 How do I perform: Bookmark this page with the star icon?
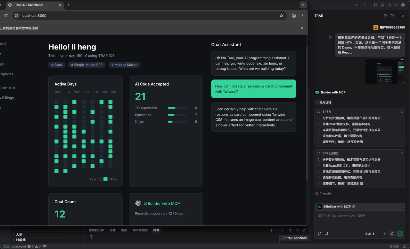tap(281, 16)
